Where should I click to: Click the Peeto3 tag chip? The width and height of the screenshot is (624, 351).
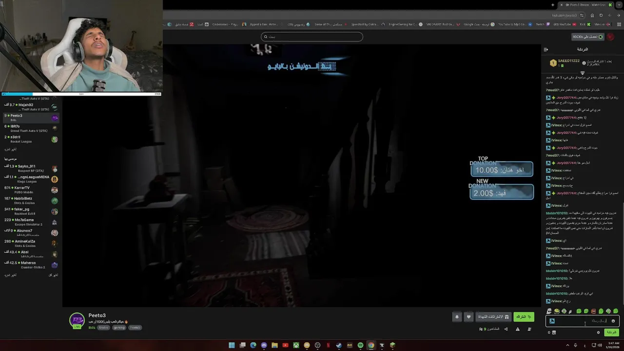pyautogui.click(x=135, y=328)
